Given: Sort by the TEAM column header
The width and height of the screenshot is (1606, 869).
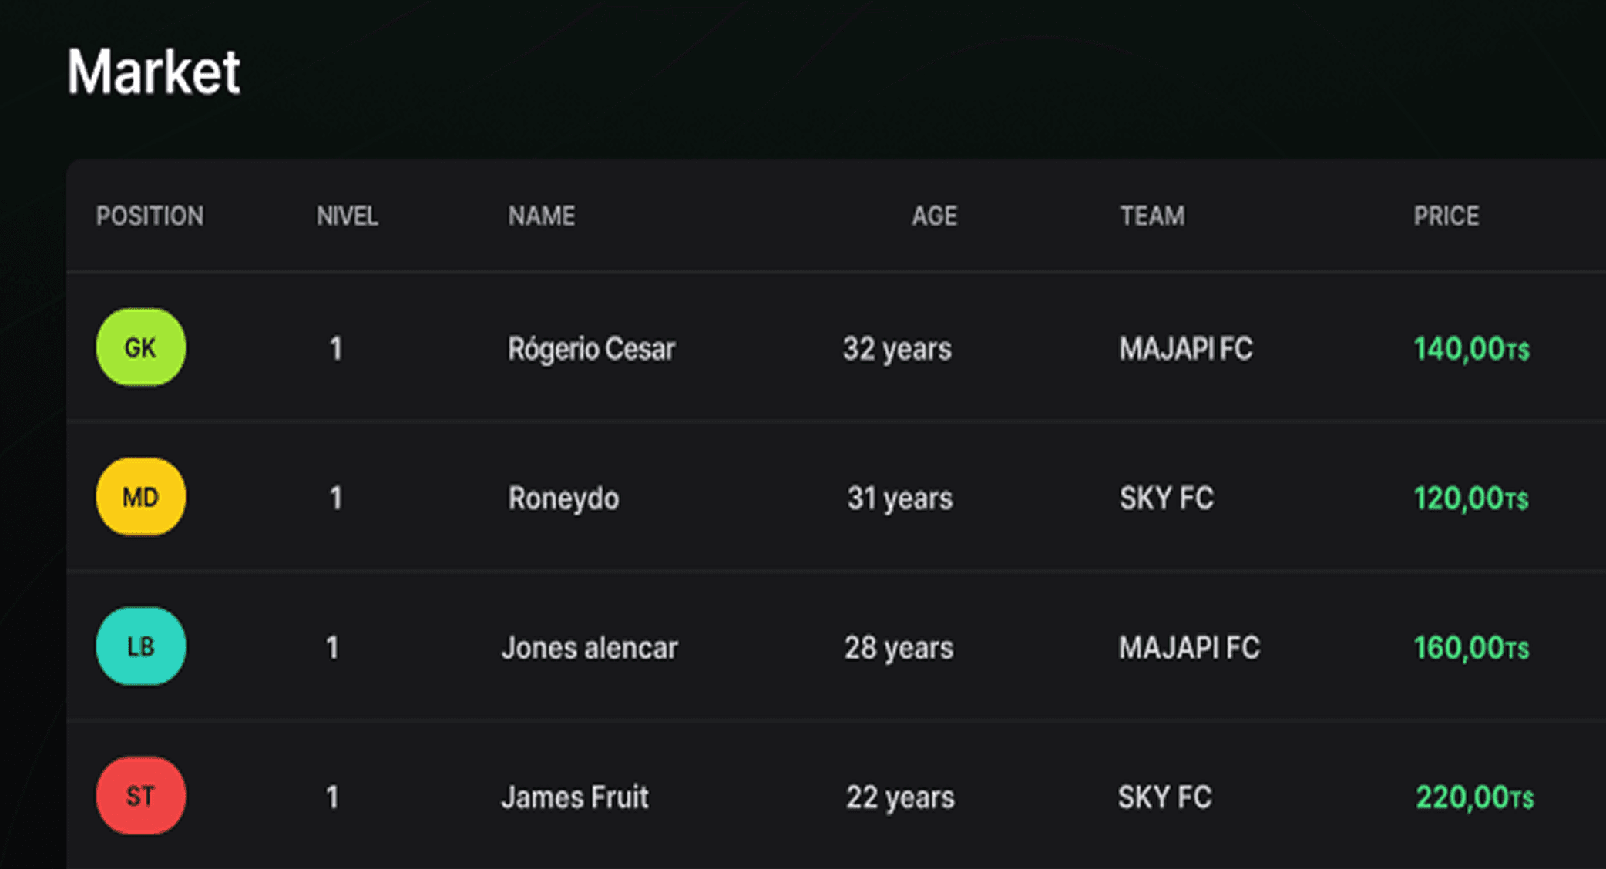Looking at the screenshot, I should 1152,216.
